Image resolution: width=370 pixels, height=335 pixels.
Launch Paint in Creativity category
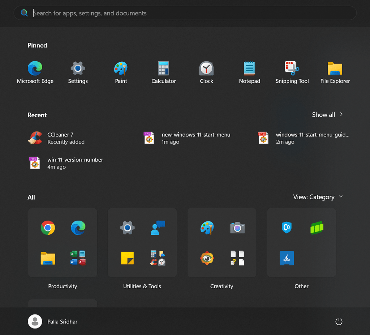[207, 228]
